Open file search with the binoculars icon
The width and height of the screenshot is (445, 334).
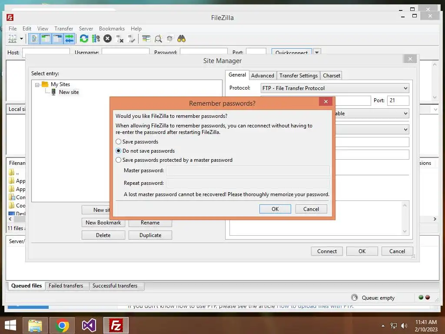coord(181,39)
